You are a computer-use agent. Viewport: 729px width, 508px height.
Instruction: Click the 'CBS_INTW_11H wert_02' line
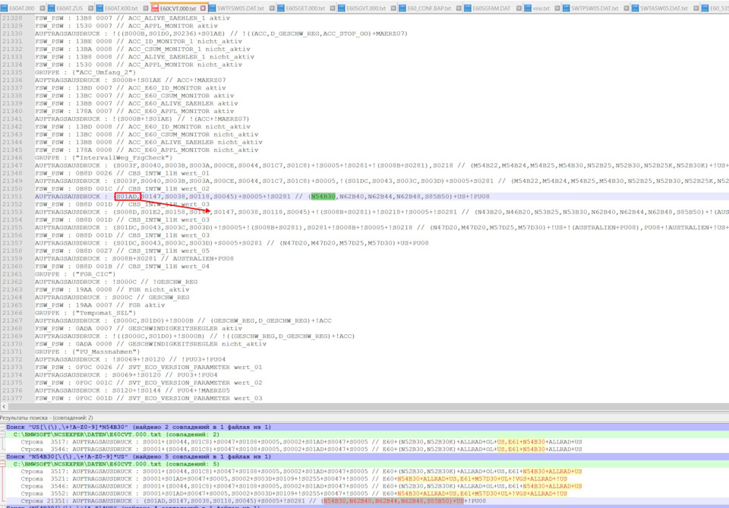click(121, 189)
